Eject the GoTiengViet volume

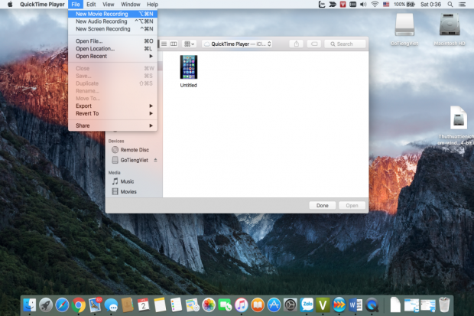pyautogui.click(x=156, y=160)
